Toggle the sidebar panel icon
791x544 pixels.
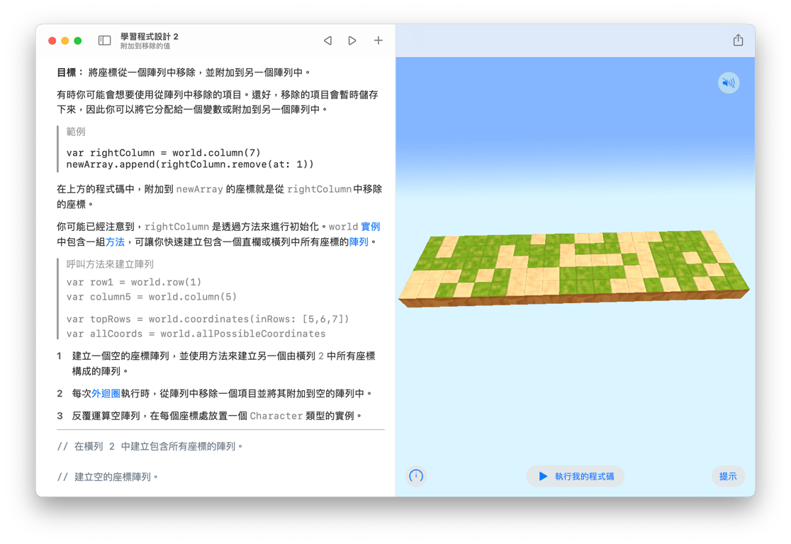click(104, 40)
